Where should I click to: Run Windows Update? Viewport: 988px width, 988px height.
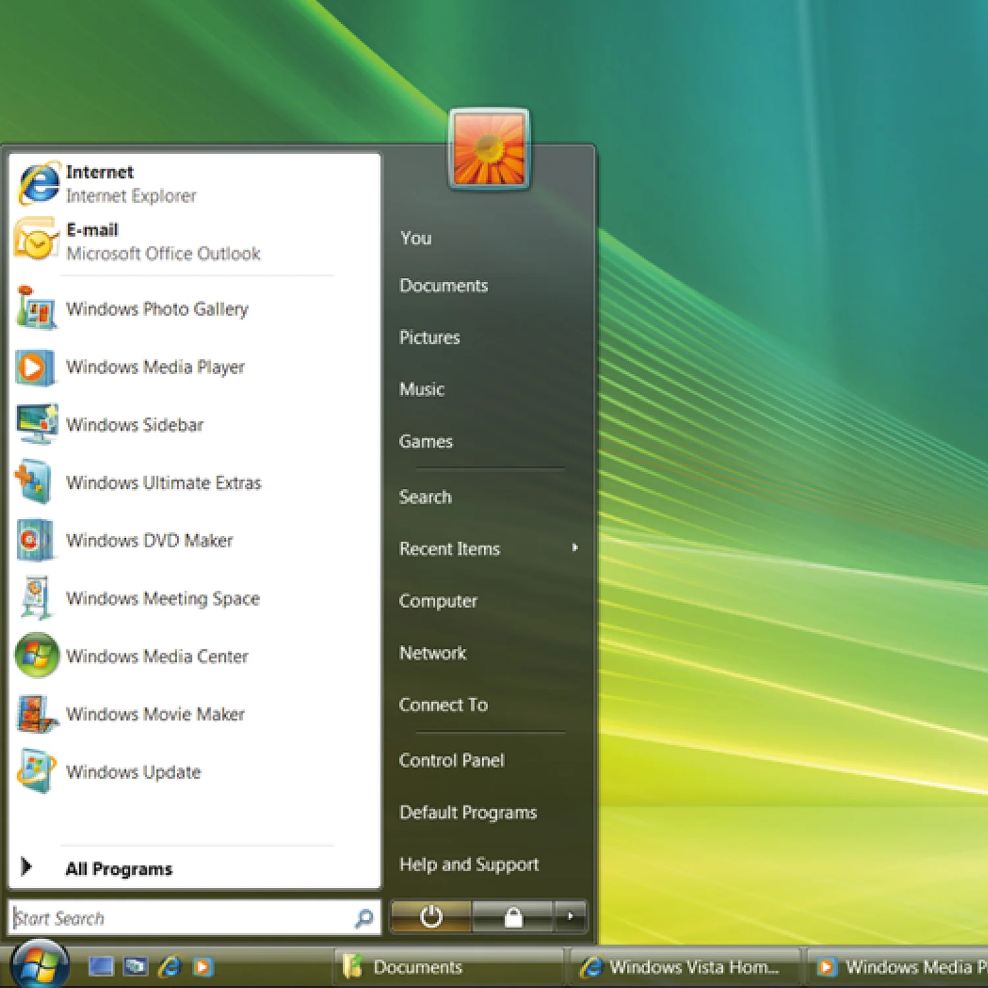coord(194,772)
